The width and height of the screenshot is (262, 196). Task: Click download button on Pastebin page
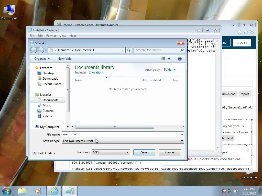coord(229,94)
